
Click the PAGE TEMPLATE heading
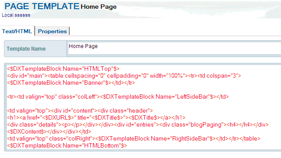(x=42, y=6)
